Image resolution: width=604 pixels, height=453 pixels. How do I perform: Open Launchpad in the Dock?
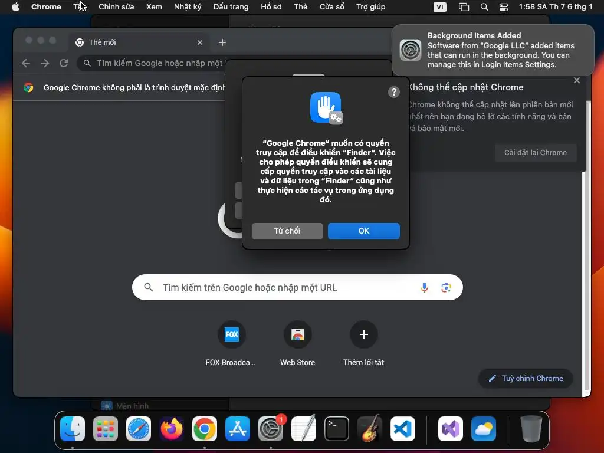click(x=106, y=429)
